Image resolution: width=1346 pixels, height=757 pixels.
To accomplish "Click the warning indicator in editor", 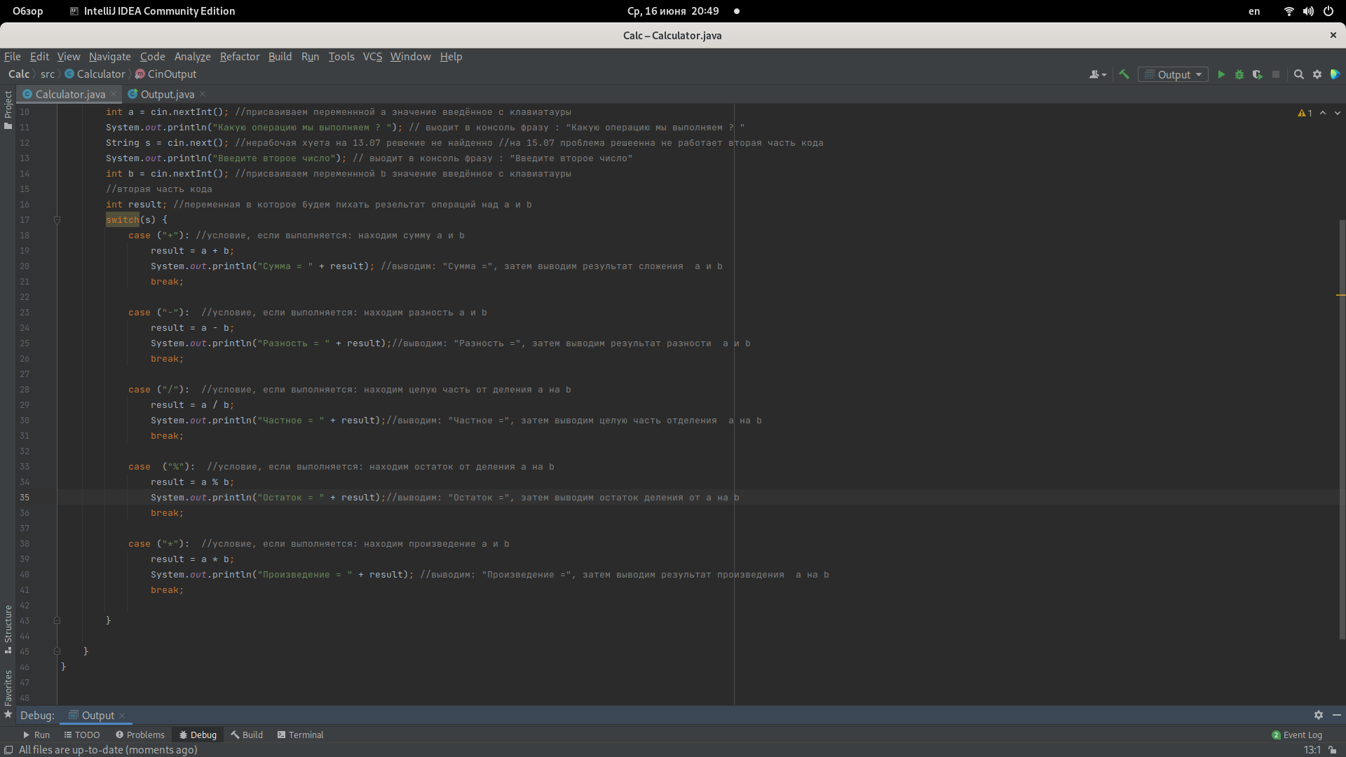I will point(1305,113).
